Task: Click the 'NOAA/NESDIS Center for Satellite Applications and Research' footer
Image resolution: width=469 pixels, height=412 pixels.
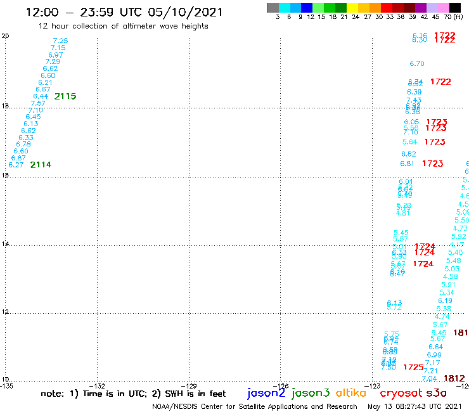Action: (255, 407)
